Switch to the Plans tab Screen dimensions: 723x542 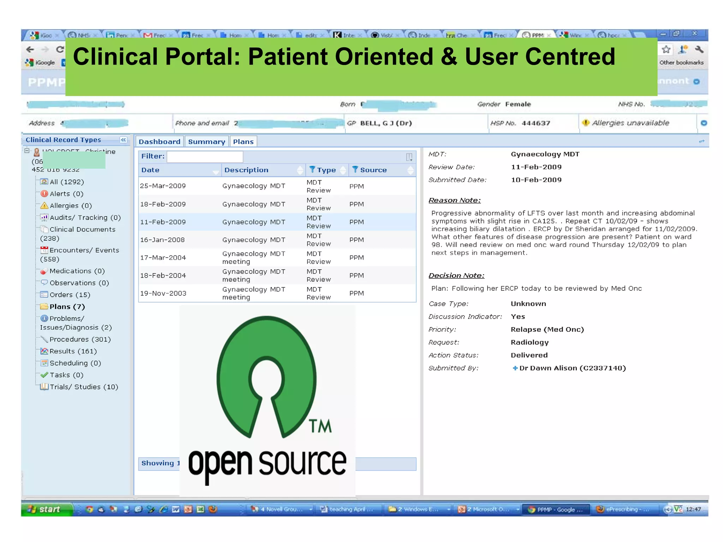coord(243,141)
